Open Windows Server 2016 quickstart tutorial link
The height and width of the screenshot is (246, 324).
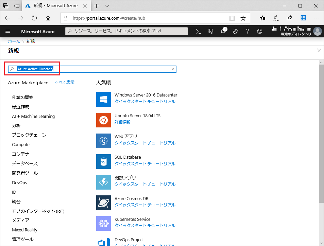click(145, 102)
